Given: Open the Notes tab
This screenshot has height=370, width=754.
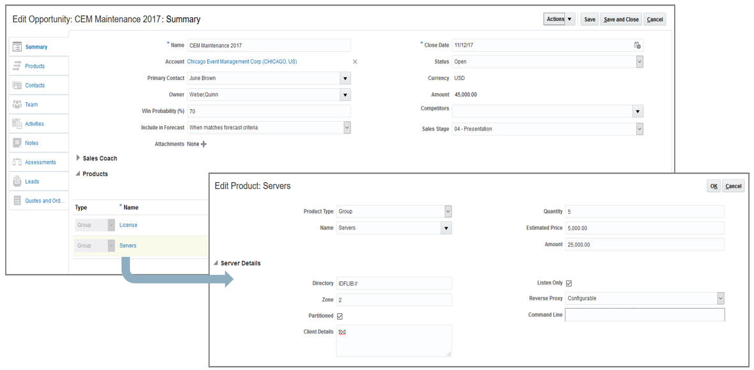Looking at the screenshot, I should (x=32, y=143).
